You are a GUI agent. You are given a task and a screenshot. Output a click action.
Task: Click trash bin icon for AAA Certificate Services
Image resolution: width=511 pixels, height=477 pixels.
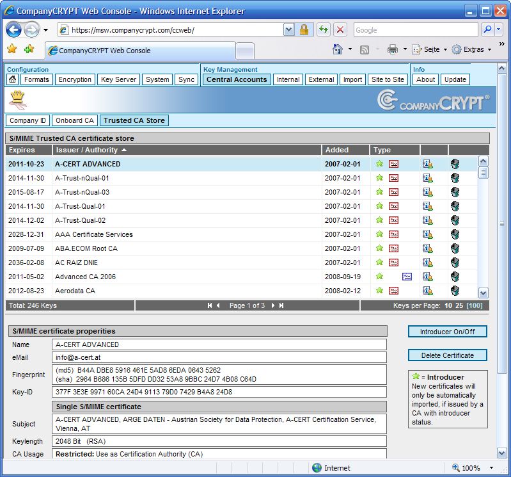(455, 234)
